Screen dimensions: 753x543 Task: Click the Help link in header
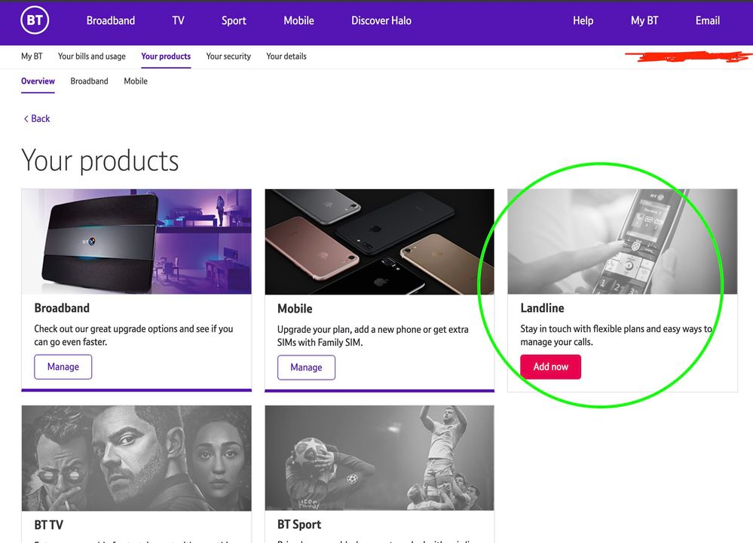tap(583, 21)
